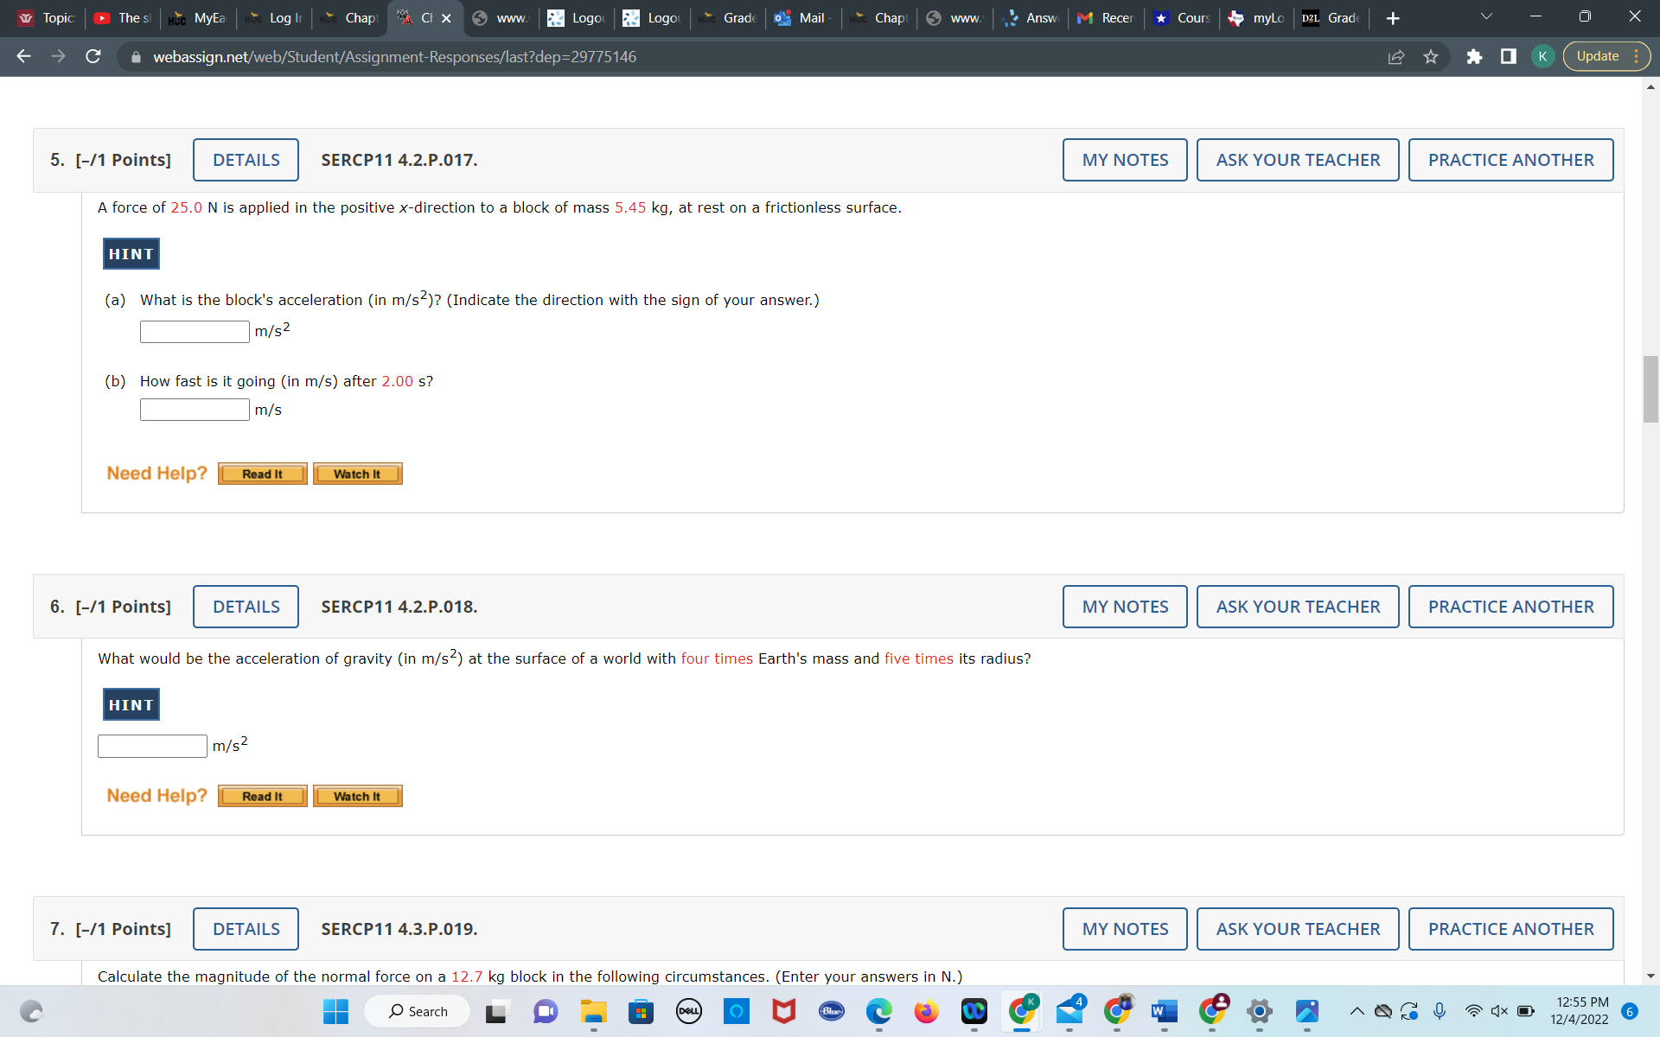Toggle HINT for question 6
This screenshot has width=1660, height=1037.
(131, 705)
